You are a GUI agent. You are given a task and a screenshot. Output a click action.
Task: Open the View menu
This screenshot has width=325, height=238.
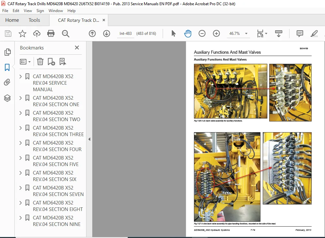[28, 11]
